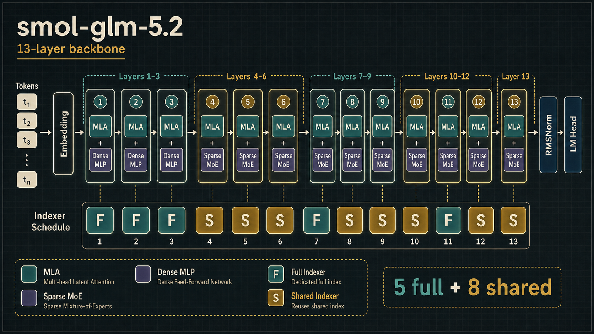The height and width of the screenshot is (334, 594).
Task: Click the Dense MLP block in layer 2
Action: tap(136, 160)
